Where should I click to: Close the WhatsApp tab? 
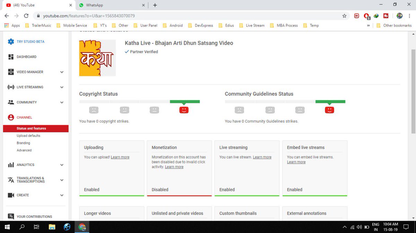point(143,5)
